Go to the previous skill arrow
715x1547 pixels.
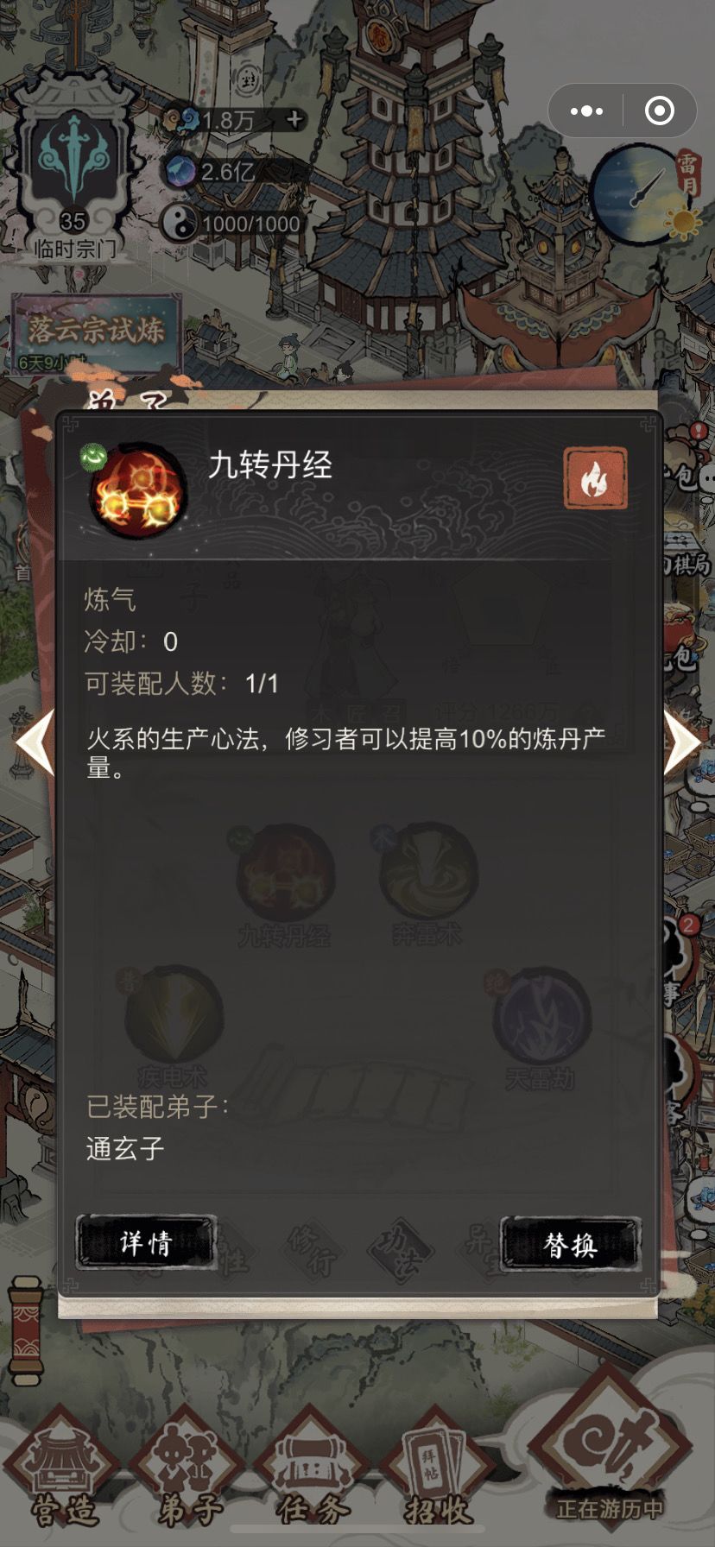click(x=35, y=742)
